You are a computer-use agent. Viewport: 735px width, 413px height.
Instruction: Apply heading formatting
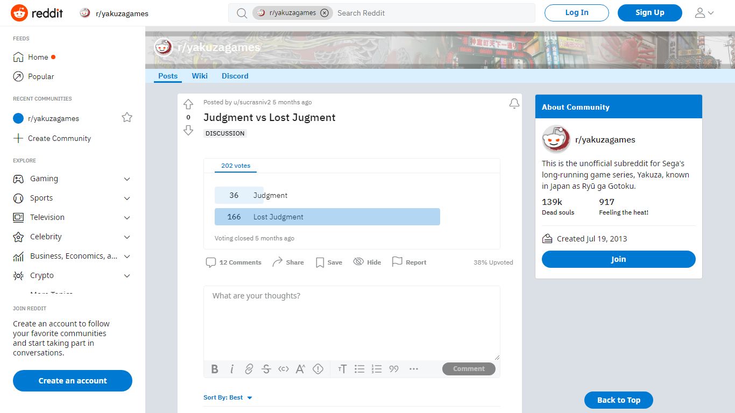[342, 369]
